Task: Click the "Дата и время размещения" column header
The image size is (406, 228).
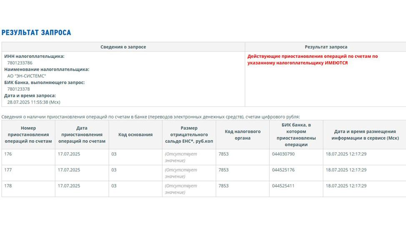Action: click(x=364, y=135)
